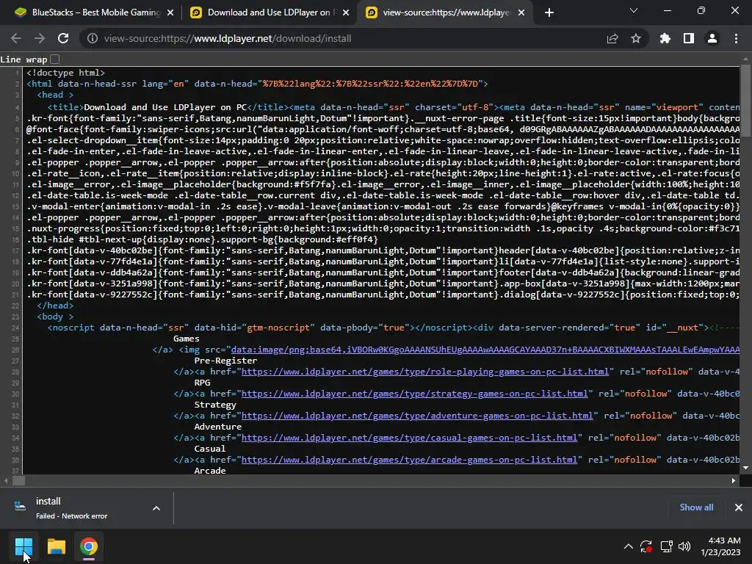Open the Chrome profile menu
The height and width of the screenshot is (564, 752).
(x=712, y=38)
